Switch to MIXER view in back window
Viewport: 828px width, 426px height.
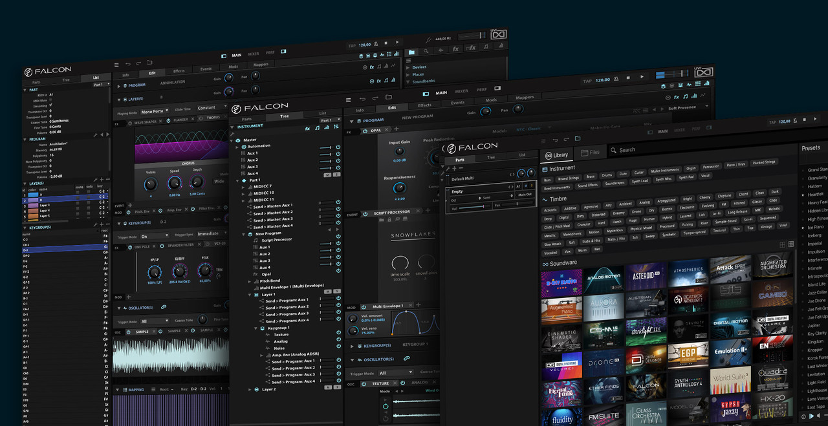click(254, 54)
